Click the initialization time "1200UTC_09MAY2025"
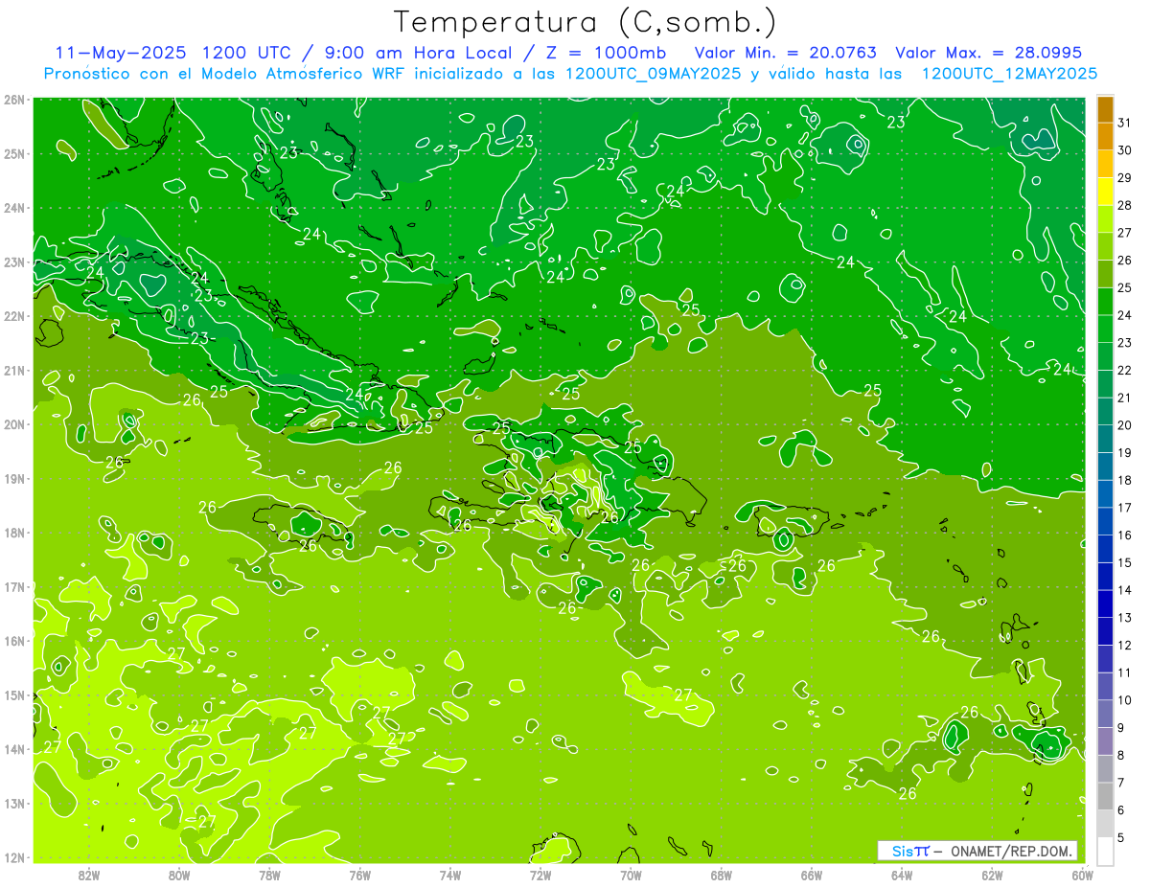 tap(653, 73)
